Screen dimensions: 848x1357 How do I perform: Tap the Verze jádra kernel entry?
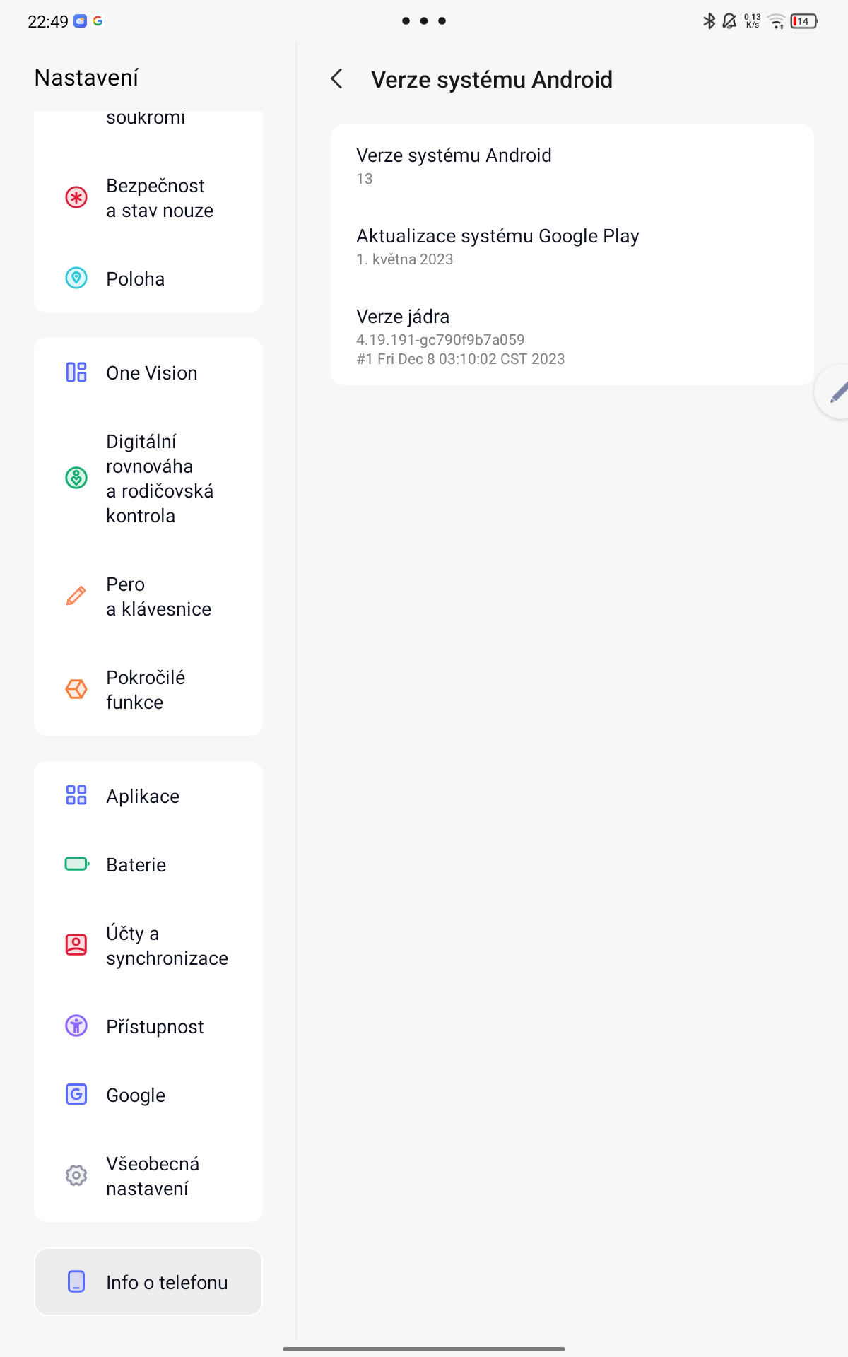point(572,336)
